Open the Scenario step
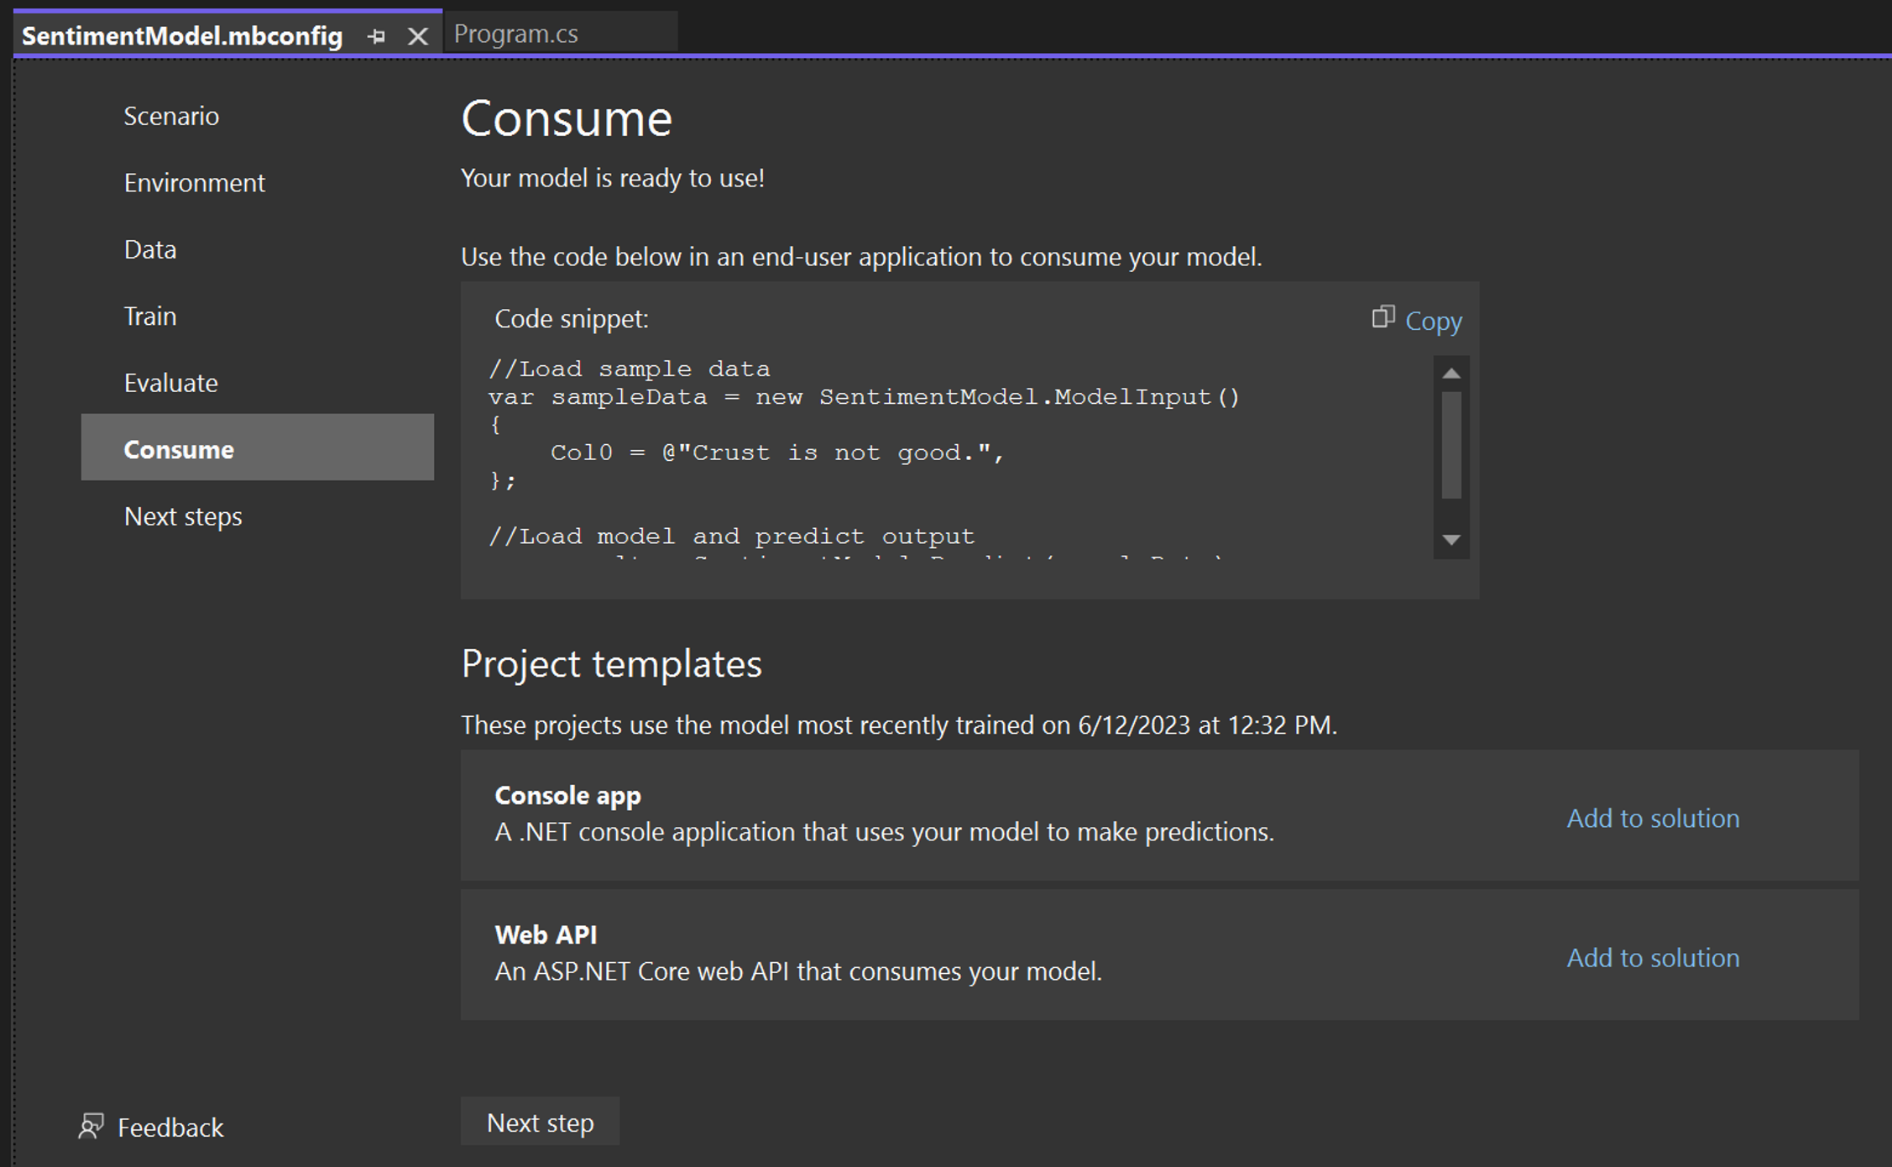The width and height of the screenshot is (1892, 1167). tap(171, 116)
